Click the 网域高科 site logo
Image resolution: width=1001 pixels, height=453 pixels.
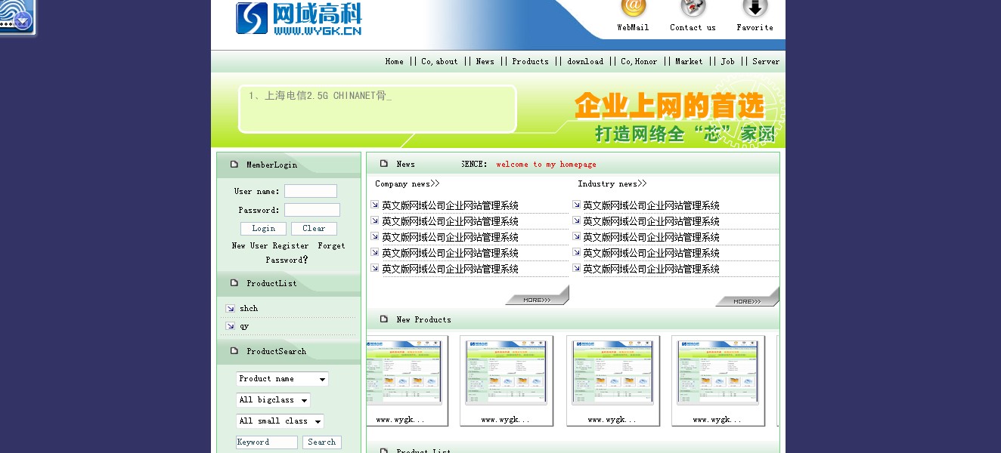[299, 18]
